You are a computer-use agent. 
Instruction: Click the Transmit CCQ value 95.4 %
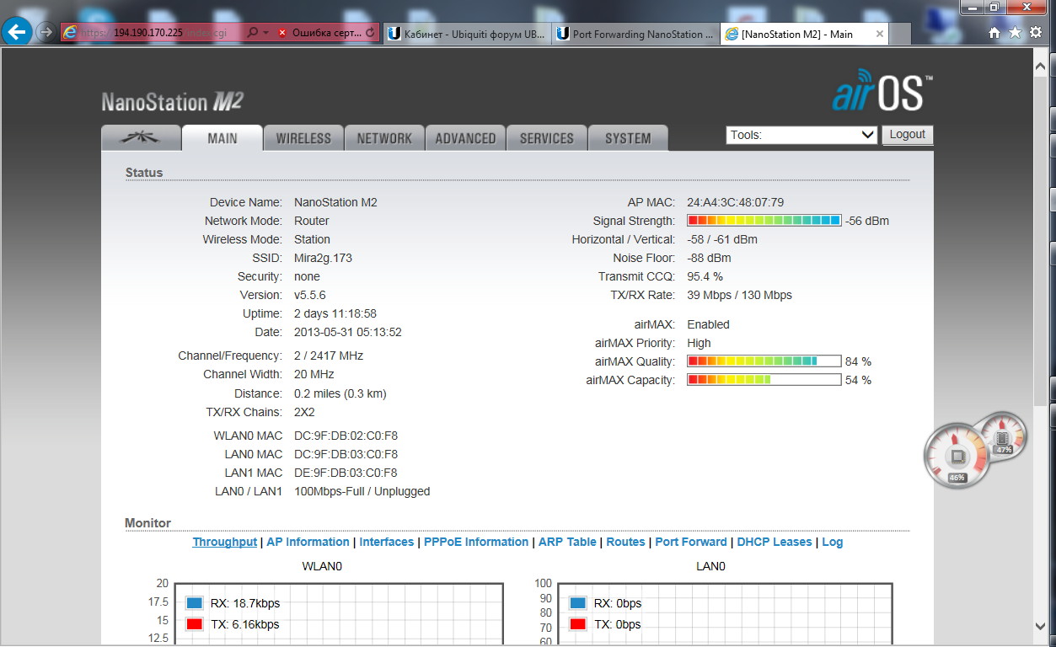click(x=705, y=276)
